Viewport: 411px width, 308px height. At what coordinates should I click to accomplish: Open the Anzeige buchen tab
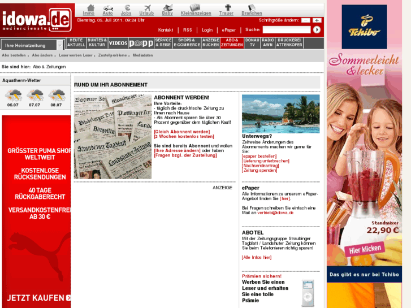coord(210,42)
